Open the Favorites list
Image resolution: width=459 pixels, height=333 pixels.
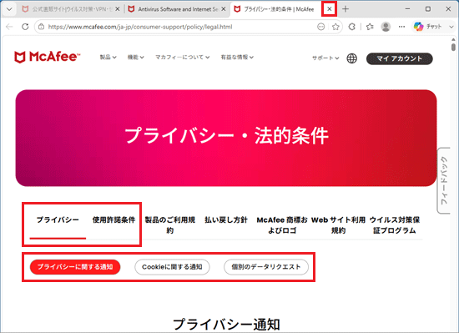370,27
